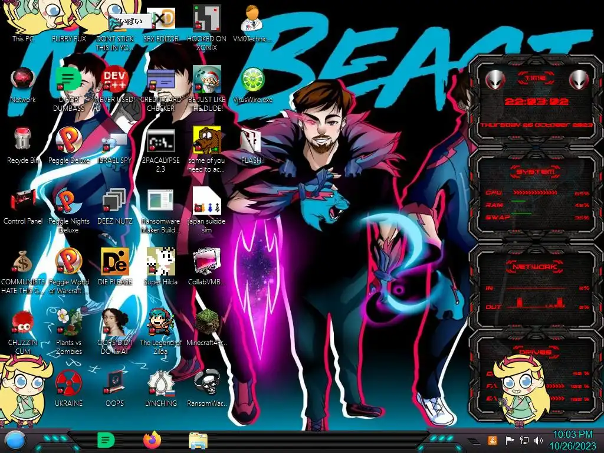Screen dimensions: 604x453
Task: Open the CREDIT CARD CHECKER shortcut
Action: click(x=160, y=90)
